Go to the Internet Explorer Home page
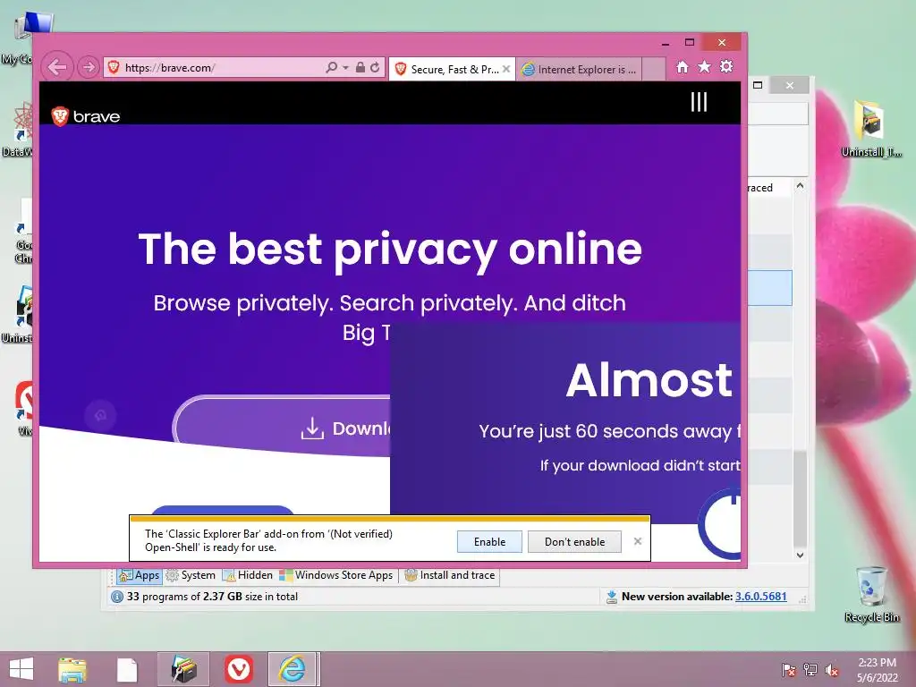The height and width of the screenshot is (687, 916). point(682,67)
